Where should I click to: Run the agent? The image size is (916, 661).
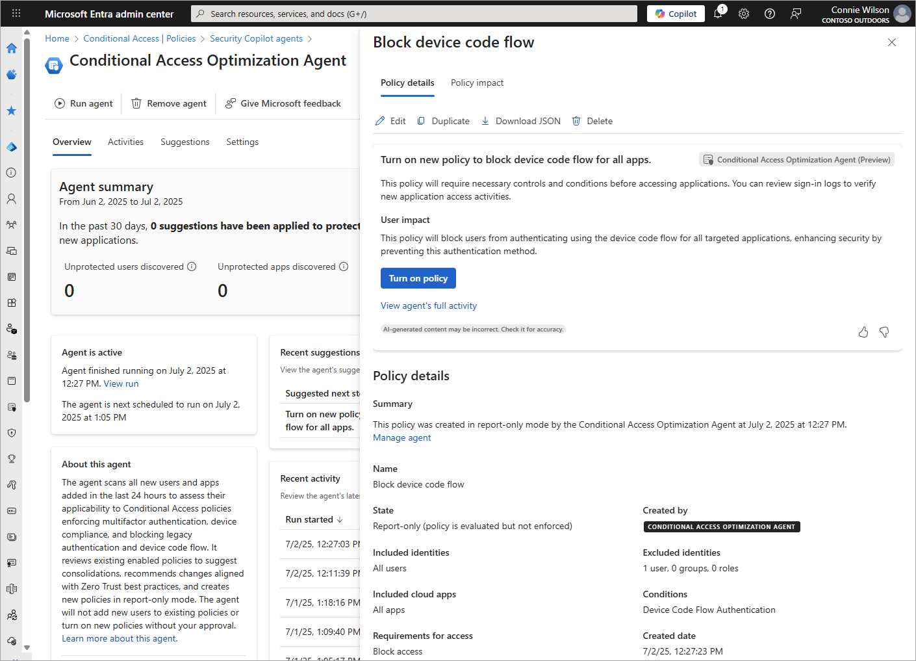[83, 103]
